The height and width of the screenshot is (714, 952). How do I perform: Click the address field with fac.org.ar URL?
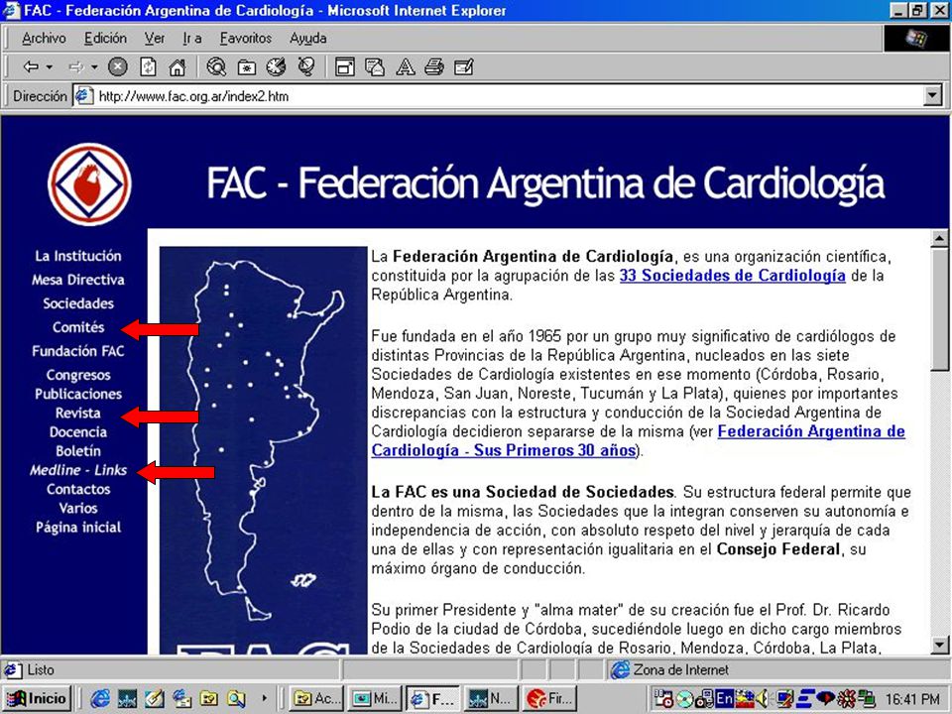(x=498, y=96)
